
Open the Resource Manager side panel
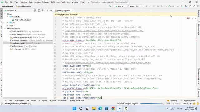tap(2, 29)
